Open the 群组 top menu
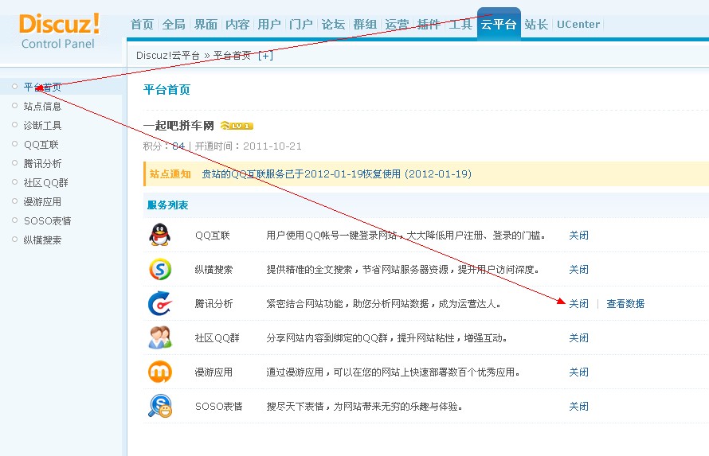This screenshot has height=456, width=709. point(365,25)
